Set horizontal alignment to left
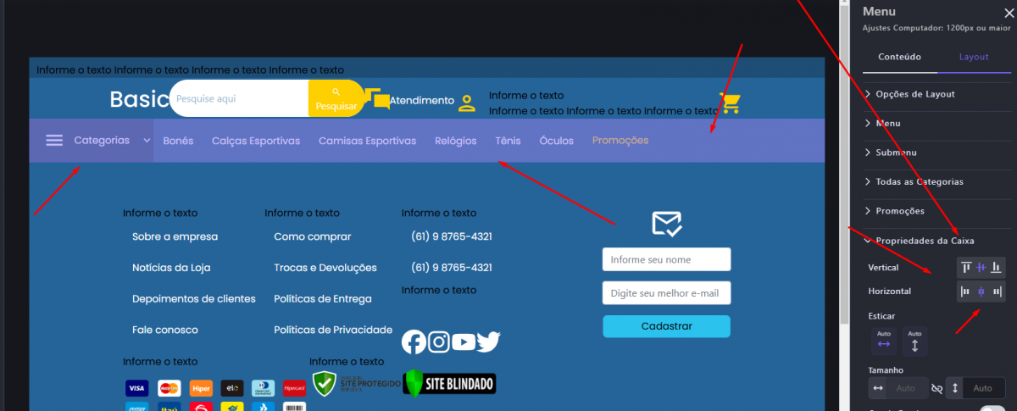 coord(965,292)
